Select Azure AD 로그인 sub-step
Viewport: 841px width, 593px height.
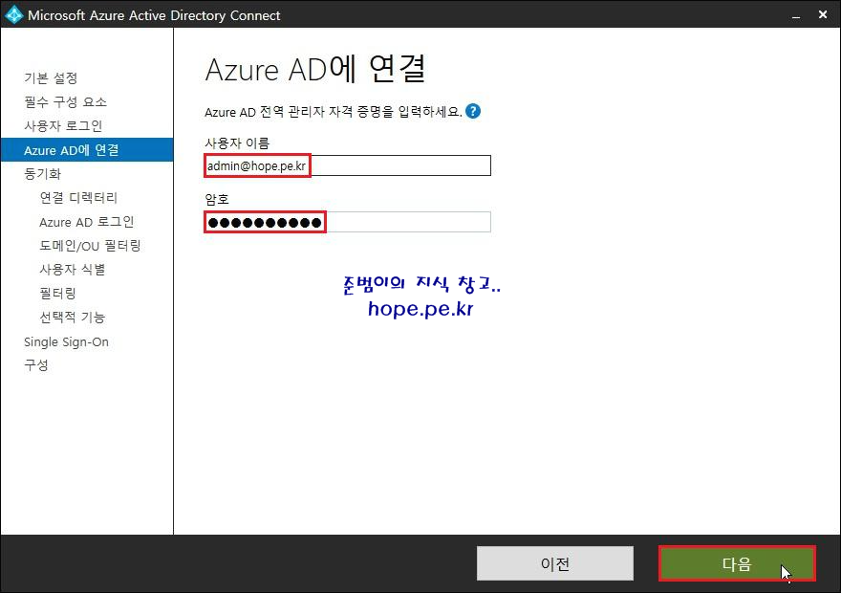86,222
